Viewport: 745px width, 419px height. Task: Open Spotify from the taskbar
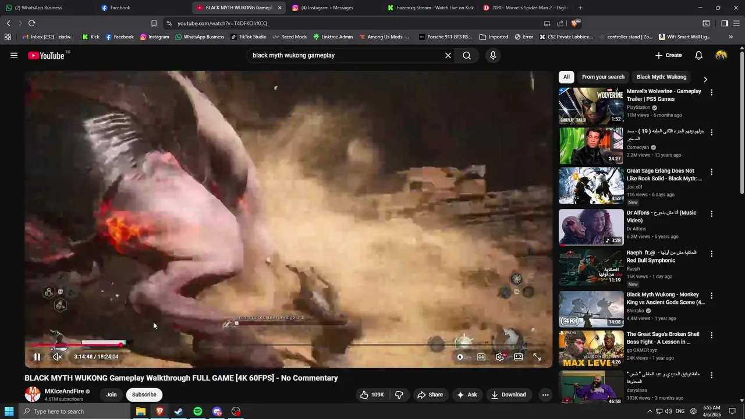[198, 411]
